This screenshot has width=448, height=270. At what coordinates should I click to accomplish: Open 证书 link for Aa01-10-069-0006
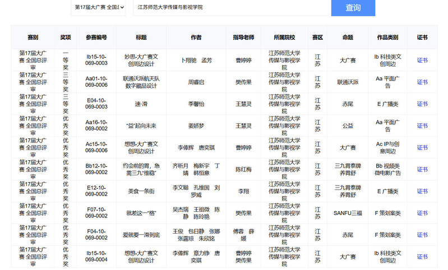pos(422,82)
